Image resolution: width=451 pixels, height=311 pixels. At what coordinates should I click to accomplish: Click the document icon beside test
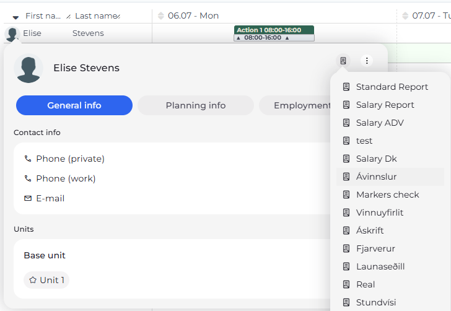click(x=346, y=141)
